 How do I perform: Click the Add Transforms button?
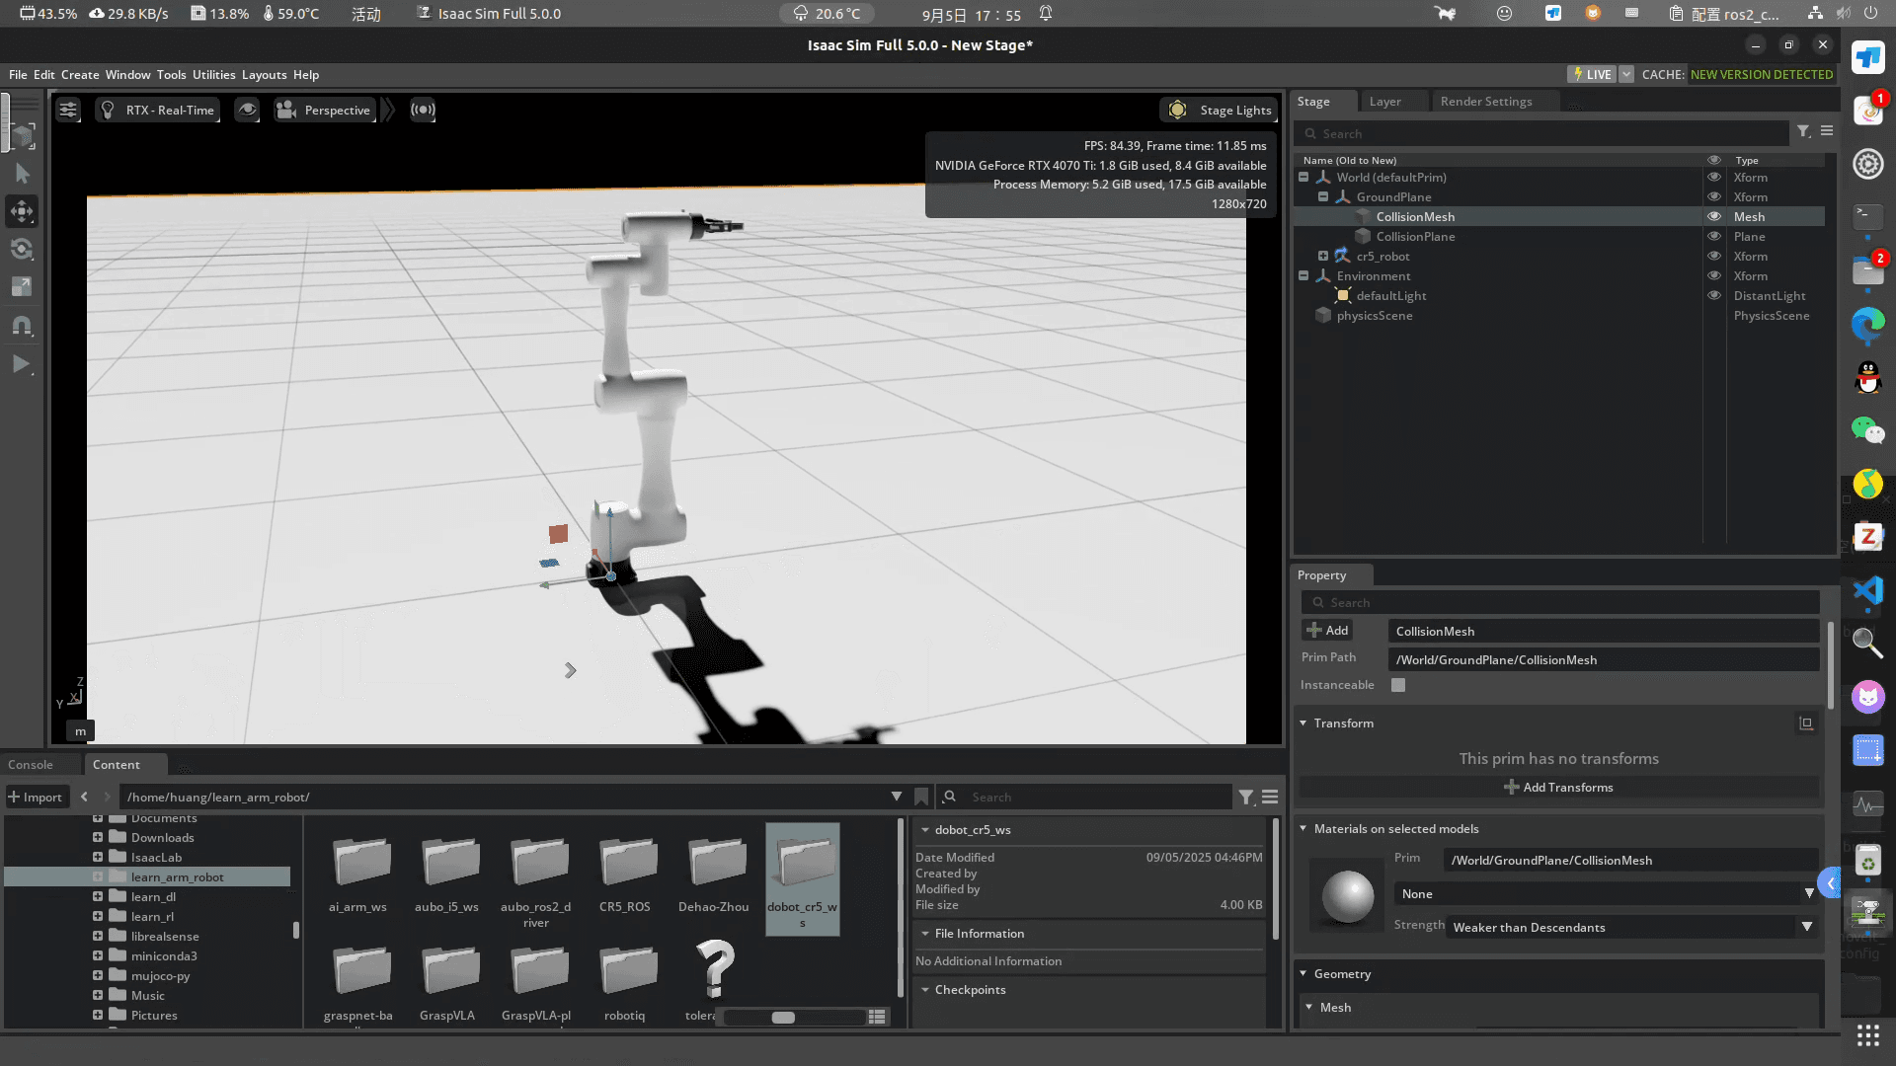[x=1558, y=787]
